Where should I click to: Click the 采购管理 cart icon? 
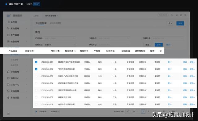8,28
